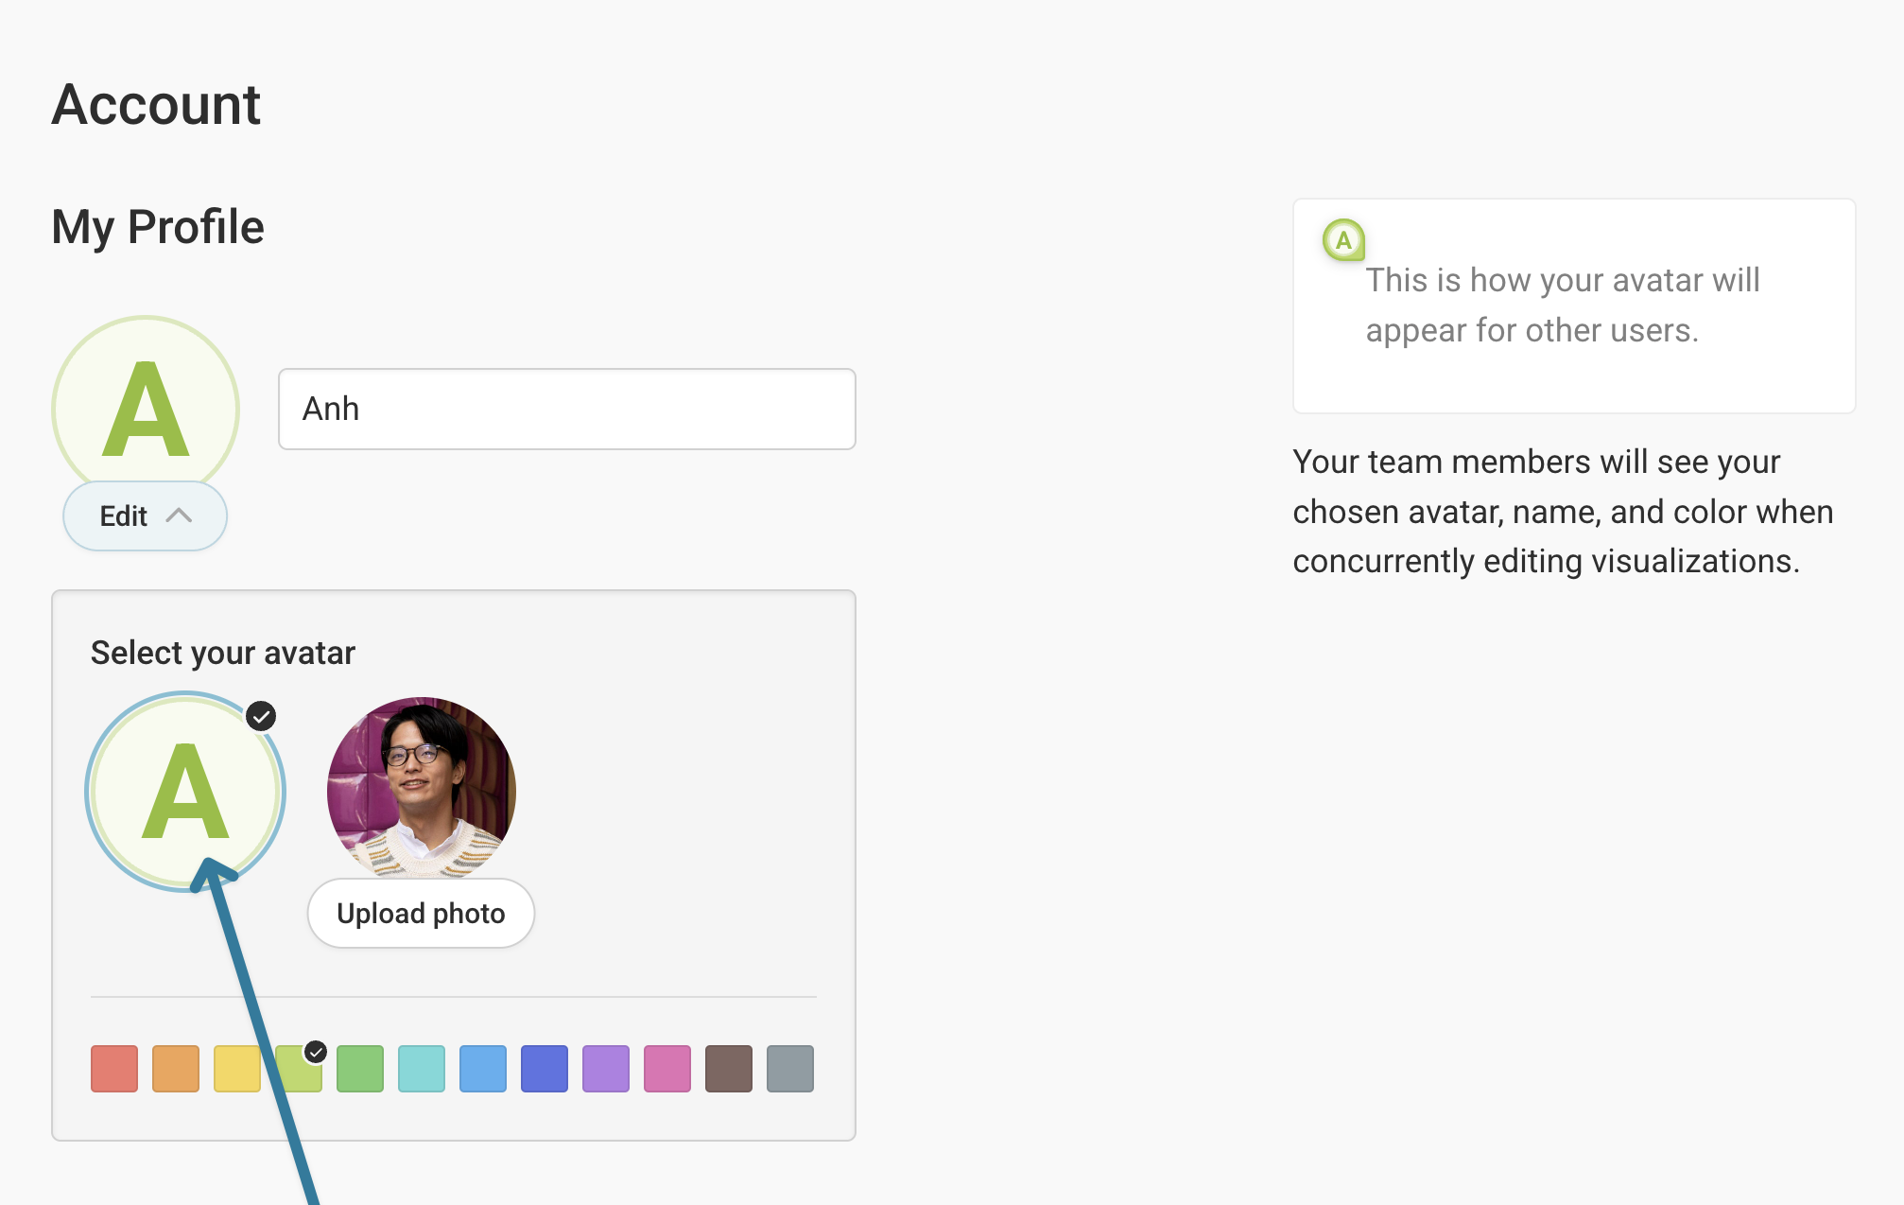Click the Upload photo button

(421, 913)
